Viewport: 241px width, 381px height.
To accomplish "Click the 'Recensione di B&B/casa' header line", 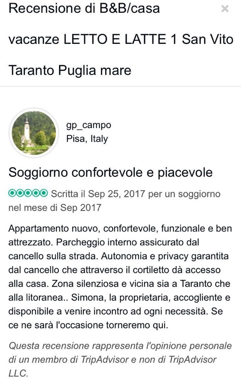I will pyautogui.click(x=84, y=8).
